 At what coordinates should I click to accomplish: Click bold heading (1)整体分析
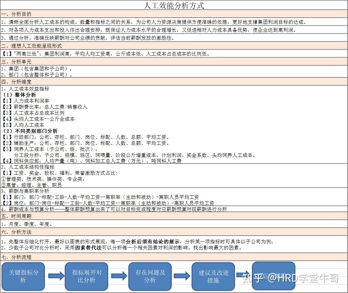click(x=19, y=95)
